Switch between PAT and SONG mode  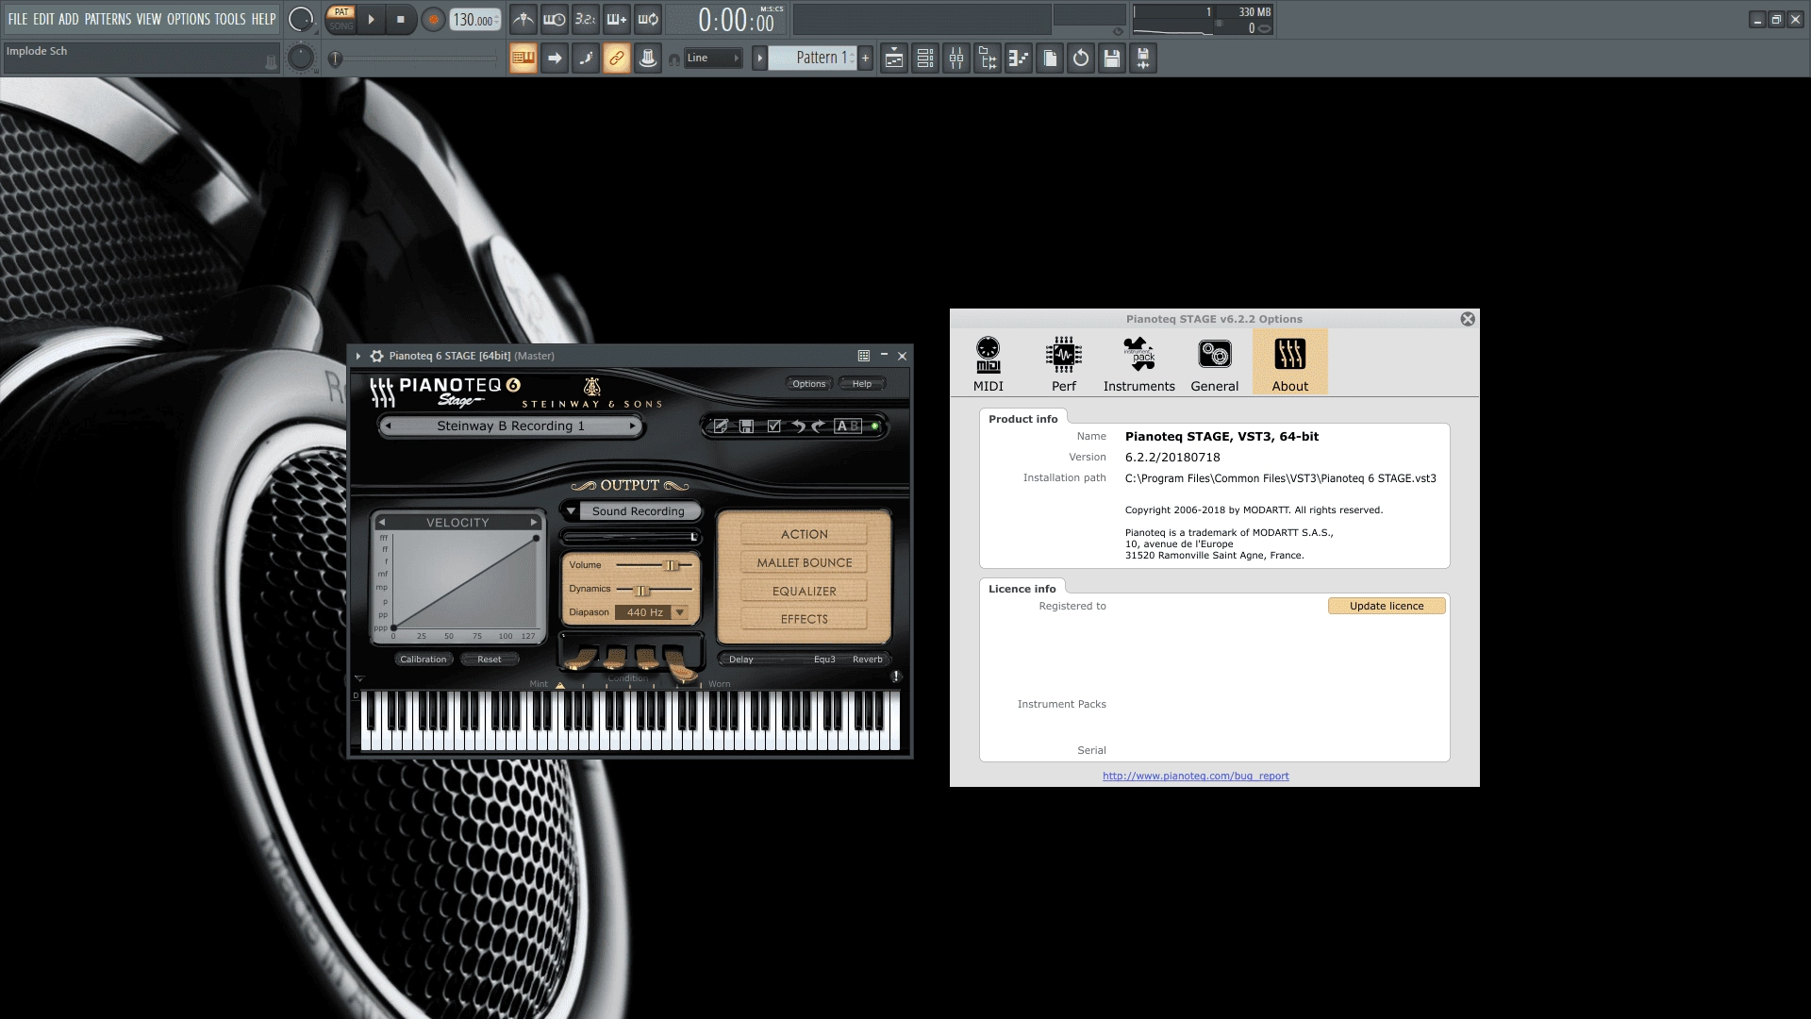(341, 19)
